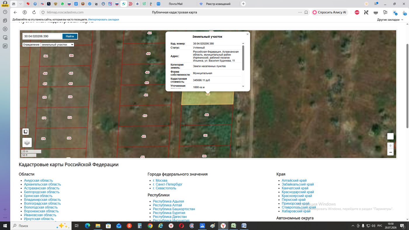Image resolution: width=409 pixels, height=230 pixels.
Task: Open File Explorer from taskbar
Action: (98, 226)
